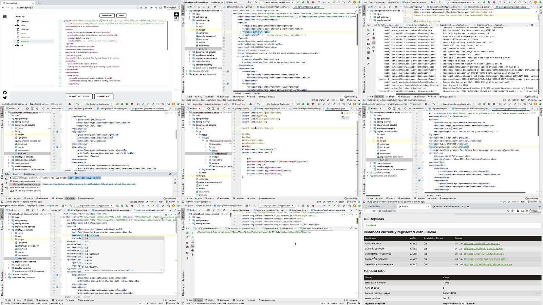This screenshot has width=543, height=305.
Task: Click the 'Clean up the broken artifacts data' link
Action: [89, 184]
